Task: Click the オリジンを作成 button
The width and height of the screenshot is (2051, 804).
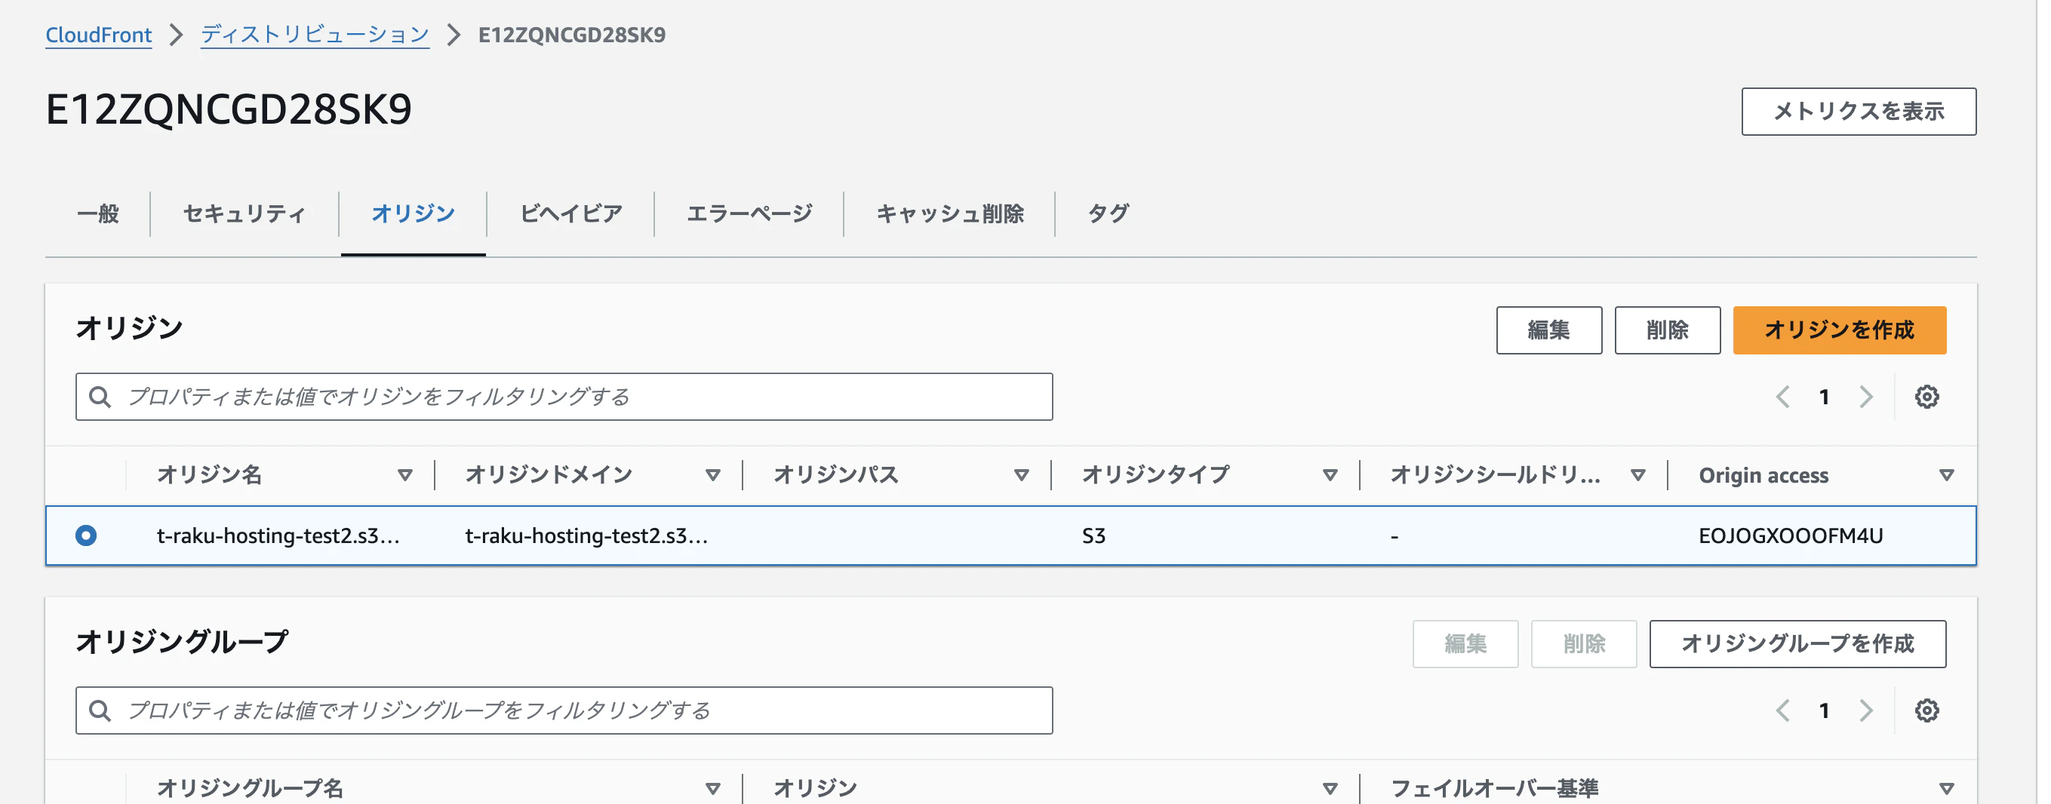Action: [x=1839, y=330]
